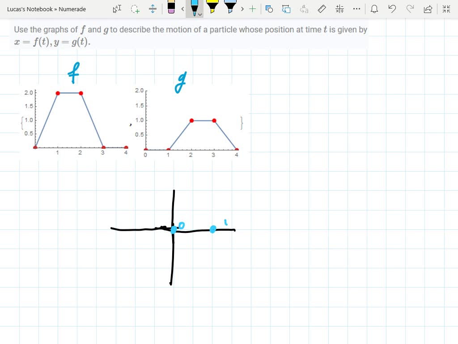Open the ellipsis overflow menu
458x344 pixels.
pos(356,9)
